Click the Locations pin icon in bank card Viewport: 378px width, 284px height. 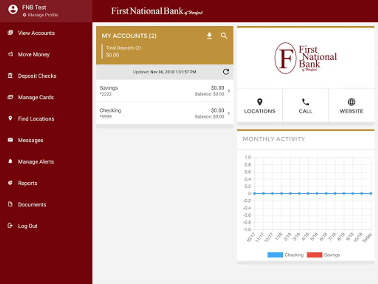pyautogui.click(x=260, y=102)
